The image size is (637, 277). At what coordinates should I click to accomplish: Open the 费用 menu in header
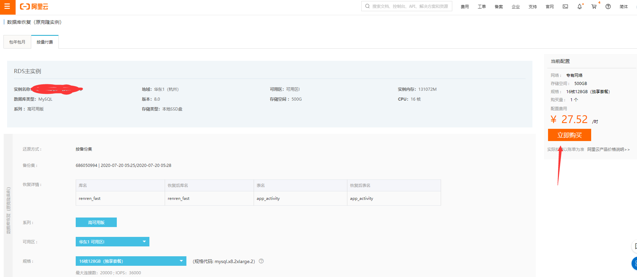tap(465, 7)
